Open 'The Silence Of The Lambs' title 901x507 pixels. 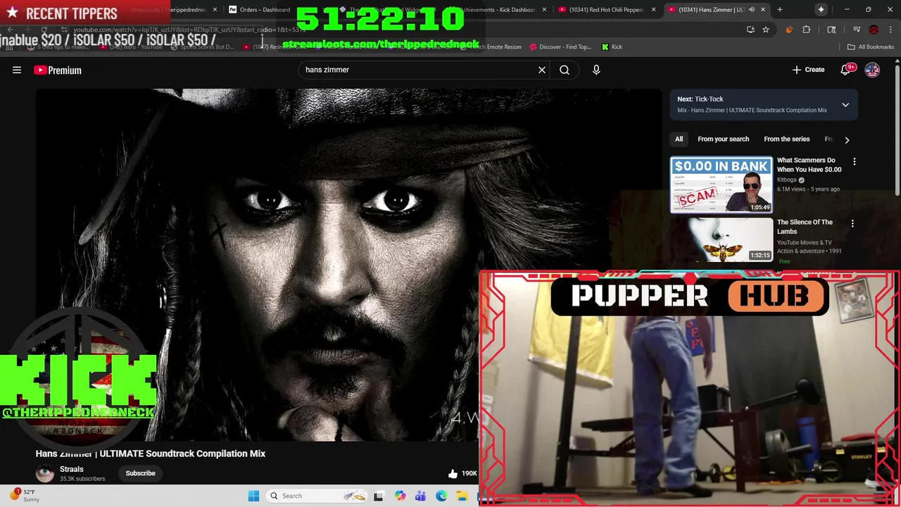[805, 227]
